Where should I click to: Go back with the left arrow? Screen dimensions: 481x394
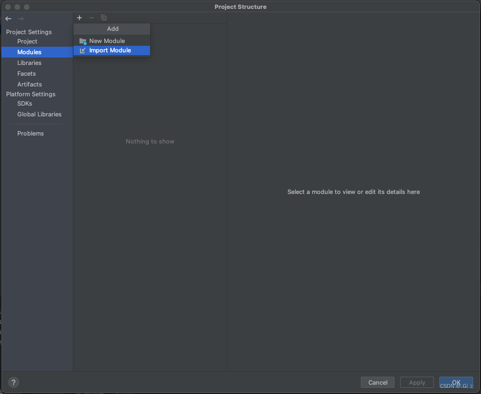click(8, 19)
